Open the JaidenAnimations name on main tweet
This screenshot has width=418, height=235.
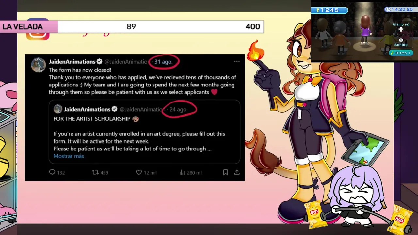point(72,61)
